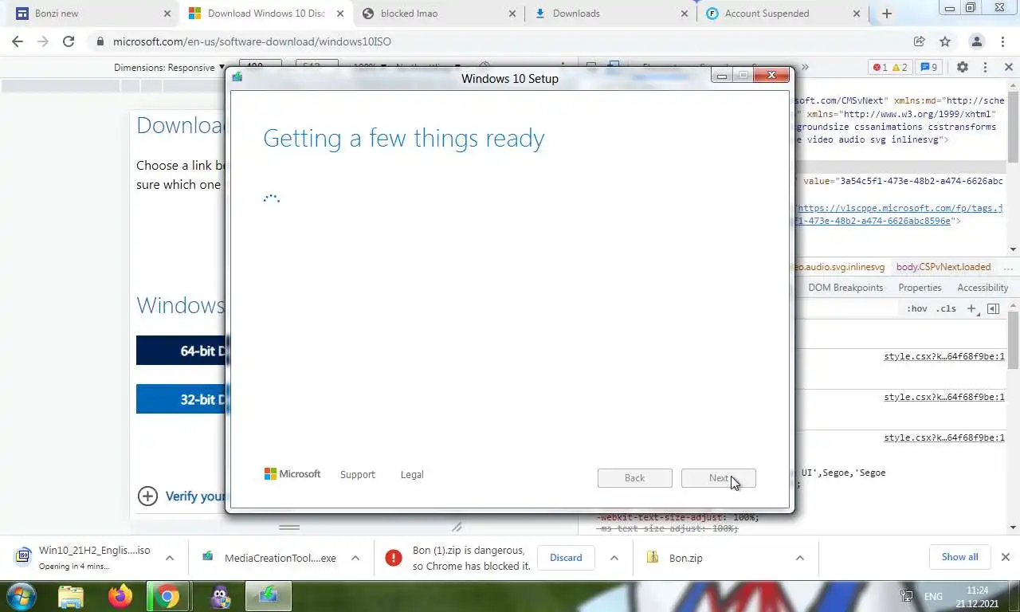Image resolution: width=1020 pixels, height=612 pixels.
Task: Click Chrome's forward navigation arrow
Action: 43,41
